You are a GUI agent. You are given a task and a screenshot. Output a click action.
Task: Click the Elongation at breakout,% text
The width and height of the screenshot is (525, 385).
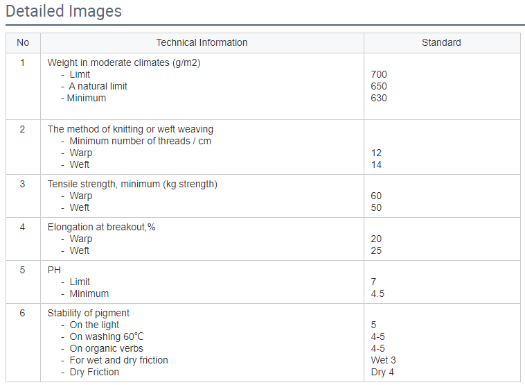point(102,227)
